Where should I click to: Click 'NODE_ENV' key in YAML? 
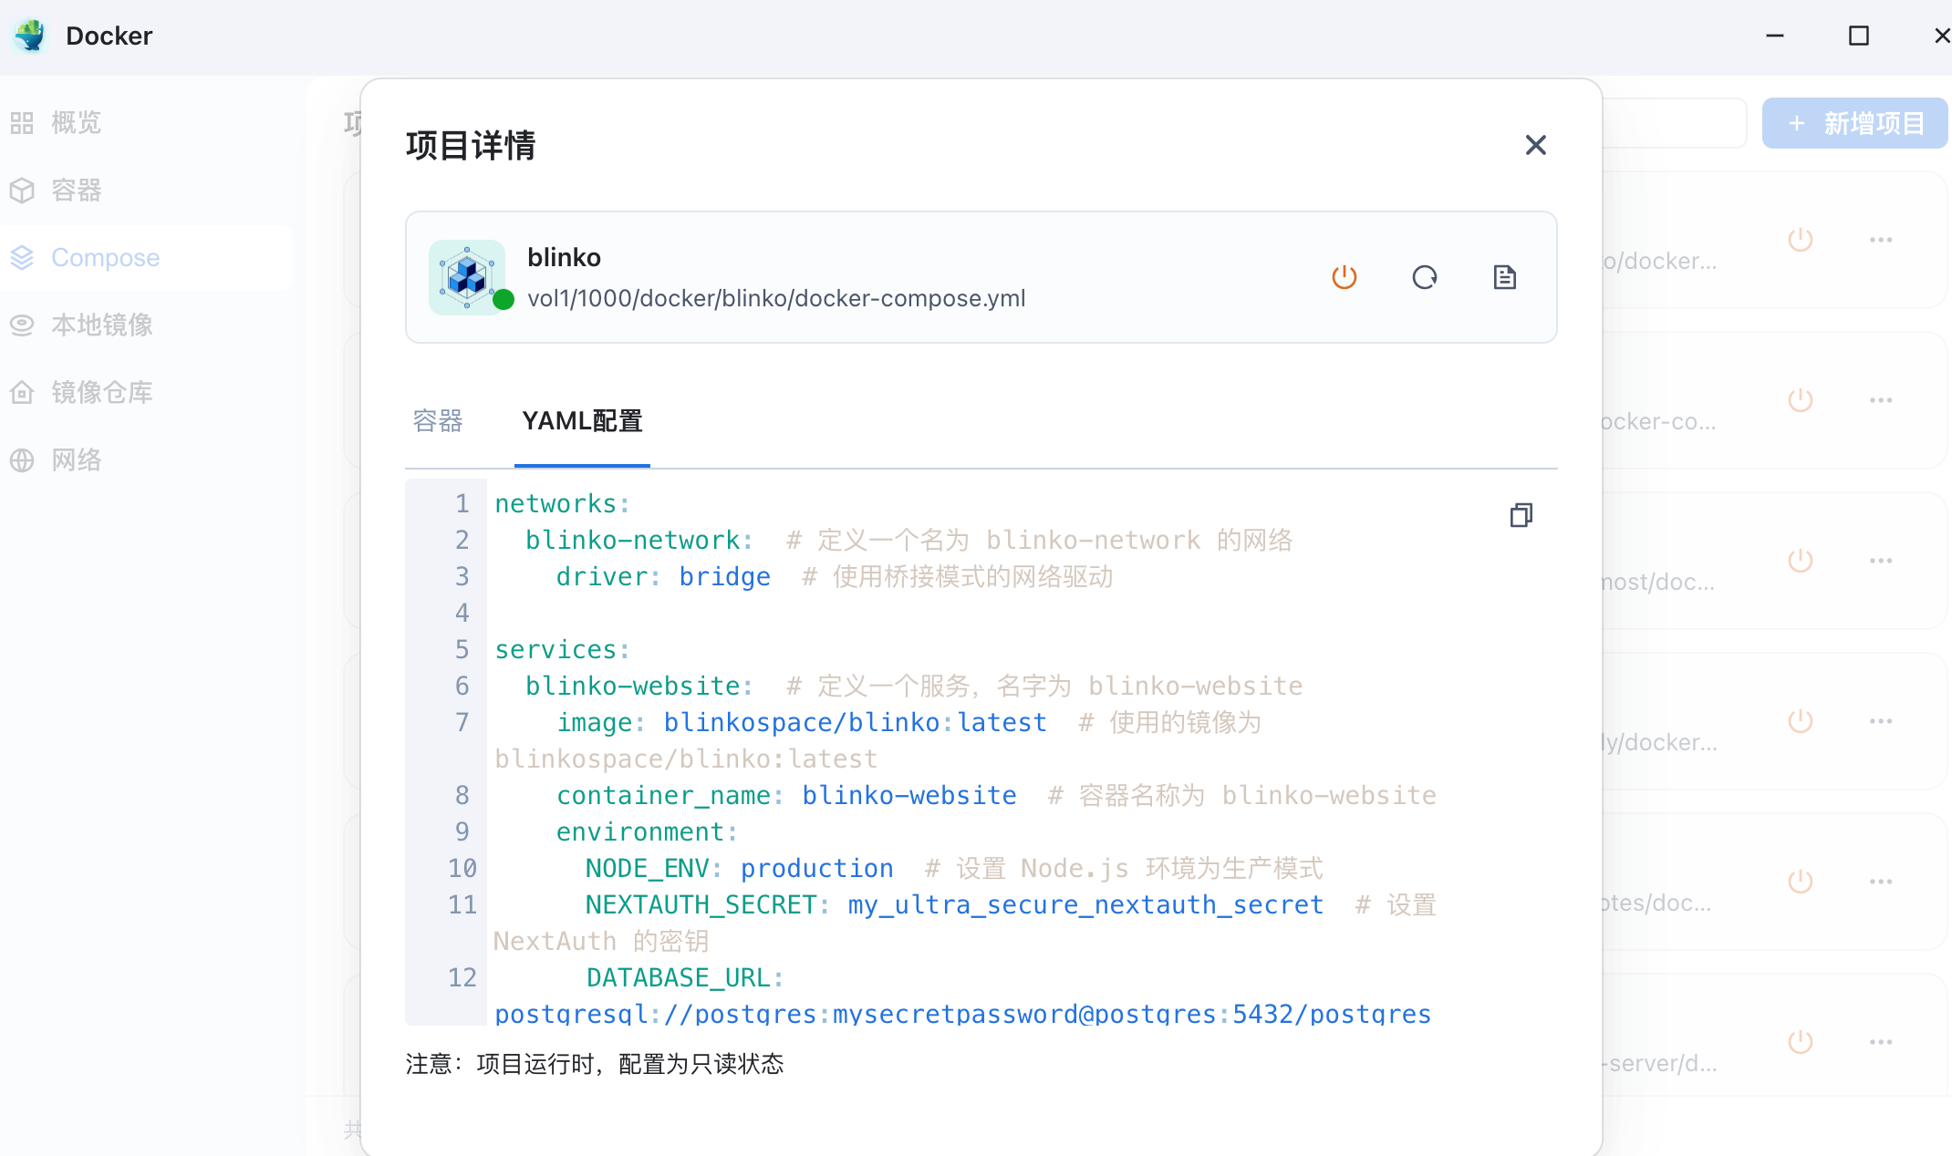[x=647, y=868]
